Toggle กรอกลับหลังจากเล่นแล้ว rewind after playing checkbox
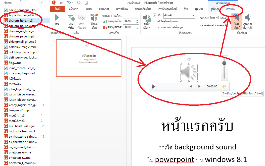 (197, 26)
